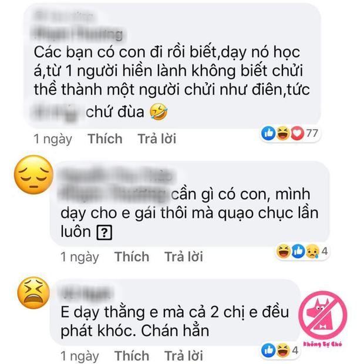The image size is (364, 364).
Task: Like the comment about teaching e gái
Action: 132,257
